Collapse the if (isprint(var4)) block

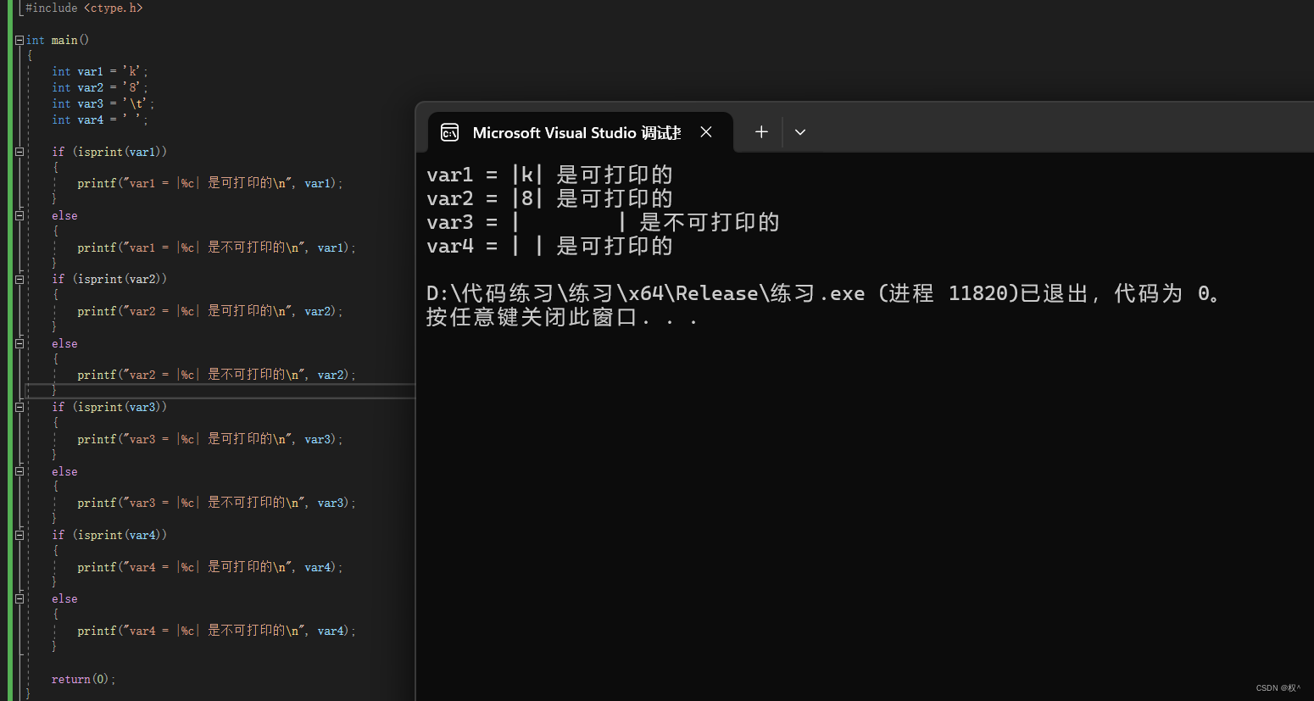point(19,535)
